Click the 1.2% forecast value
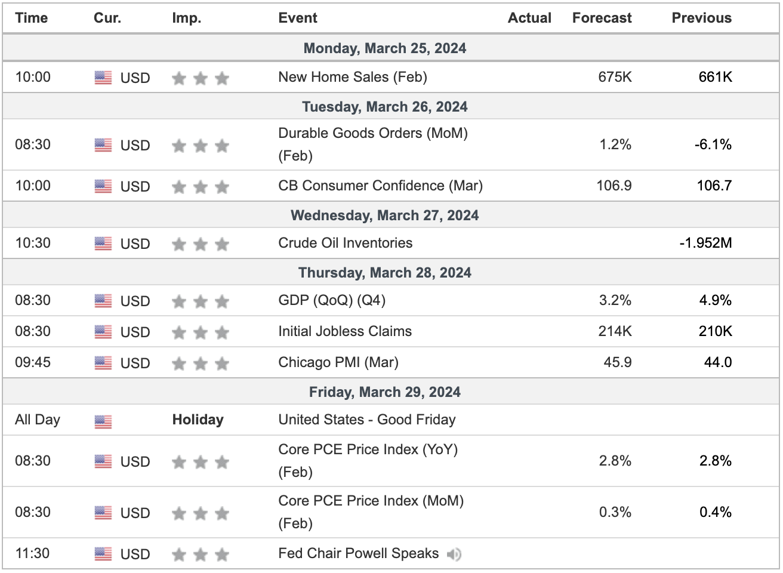This screenshot has height=573, width=783. click(x=615, y=144)
